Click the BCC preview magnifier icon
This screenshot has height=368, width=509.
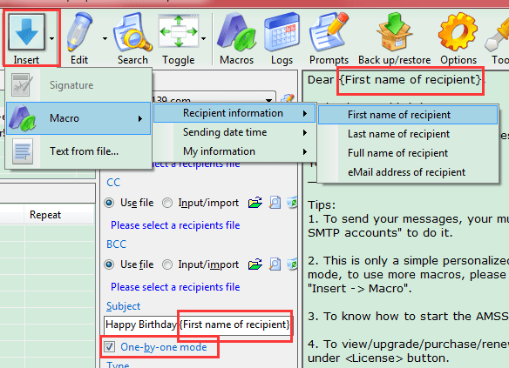(275, 264)
